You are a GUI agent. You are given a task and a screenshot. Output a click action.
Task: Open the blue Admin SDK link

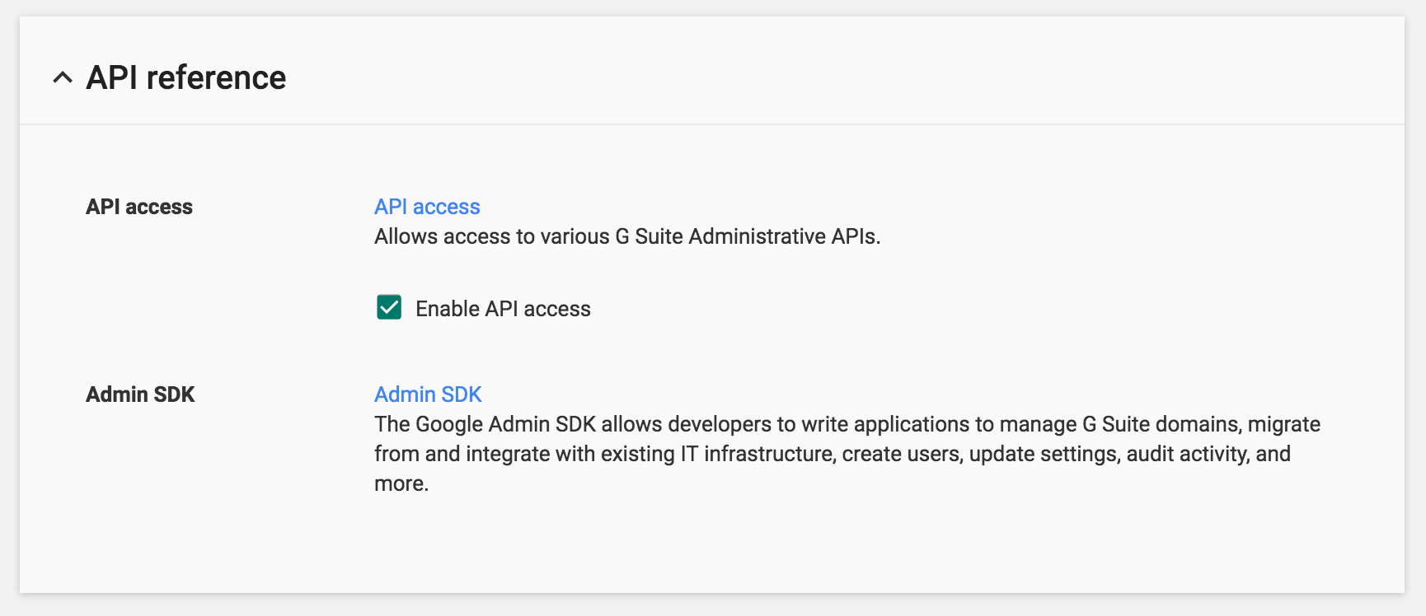tap(428, 394)
